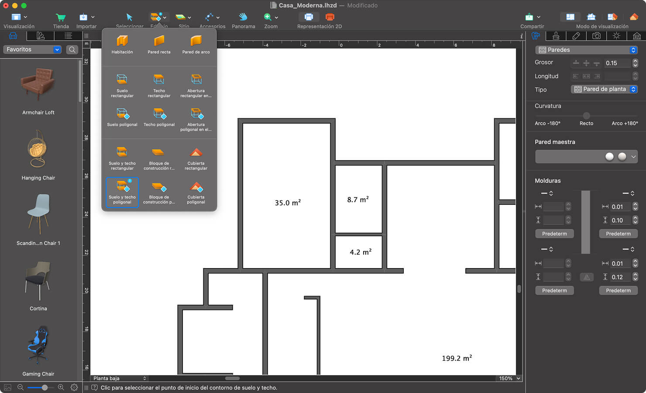The height and width of the screenshot is (393, 646).
Task: Adjust the Curvatura slider handle
Action: [586, 116]
